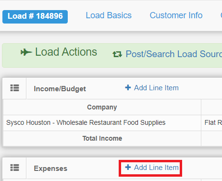Select the Income/Budget panel title
The width and height of the screenshot is (222, 181).
[x=60, y=89]
